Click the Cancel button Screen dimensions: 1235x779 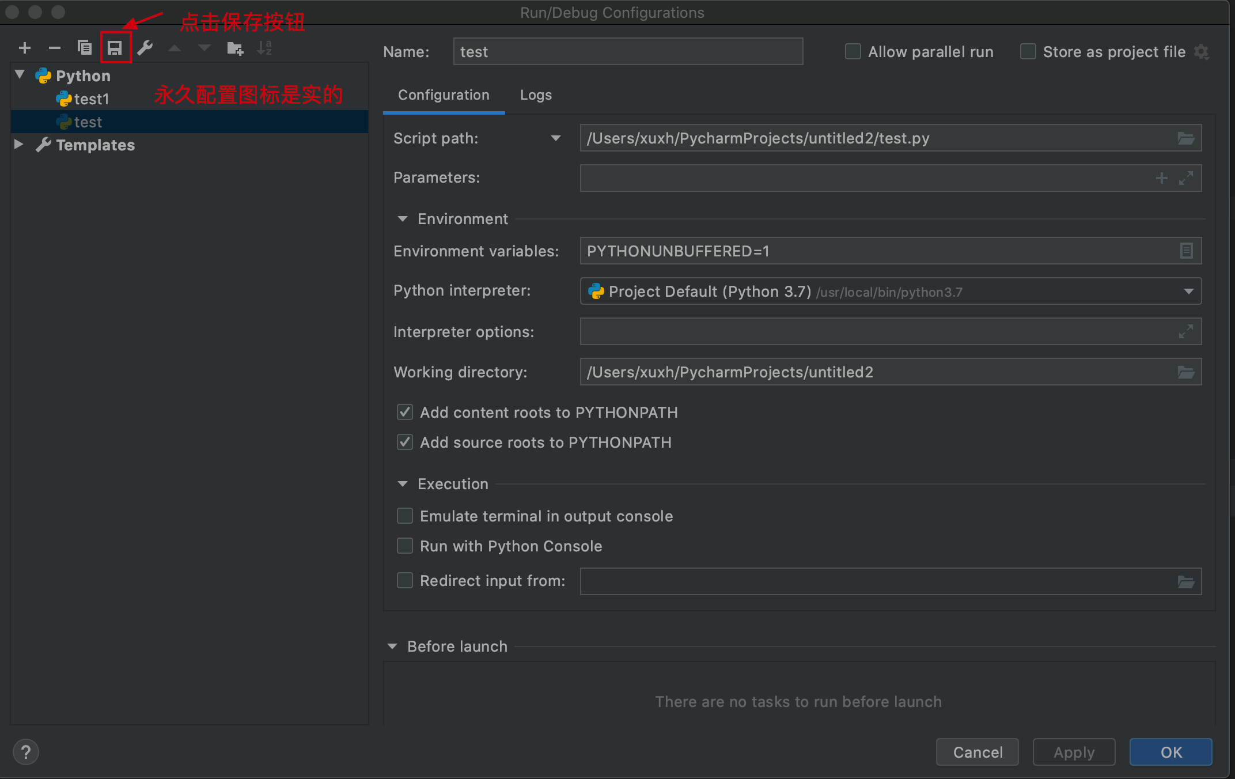point(978,752)
